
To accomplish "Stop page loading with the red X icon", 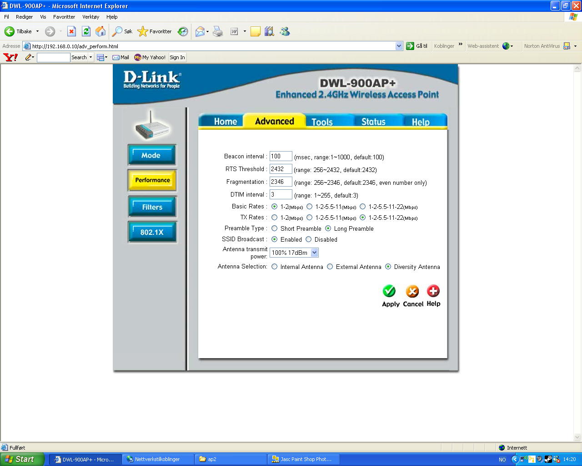I will [71, 31].
